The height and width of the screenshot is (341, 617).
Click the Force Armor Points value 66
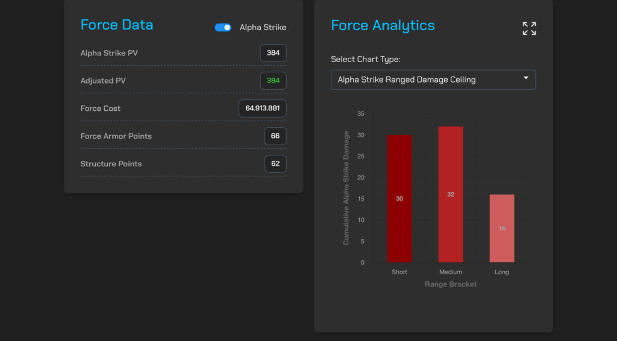click(x=275, y=136)
